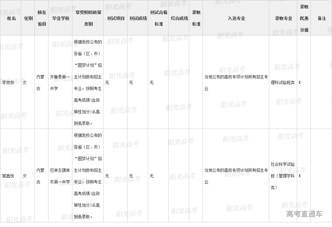Click the 录取标准 column header
The height and width of the screenshot is (227, 332).
pos(196,18)
